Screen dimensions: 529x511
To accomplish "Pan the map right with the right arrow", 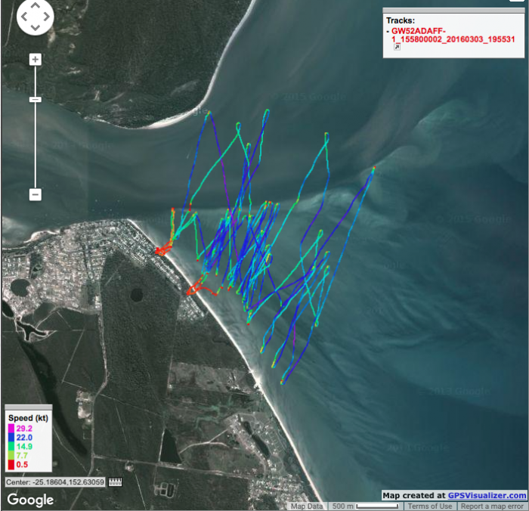I will 46,17.
